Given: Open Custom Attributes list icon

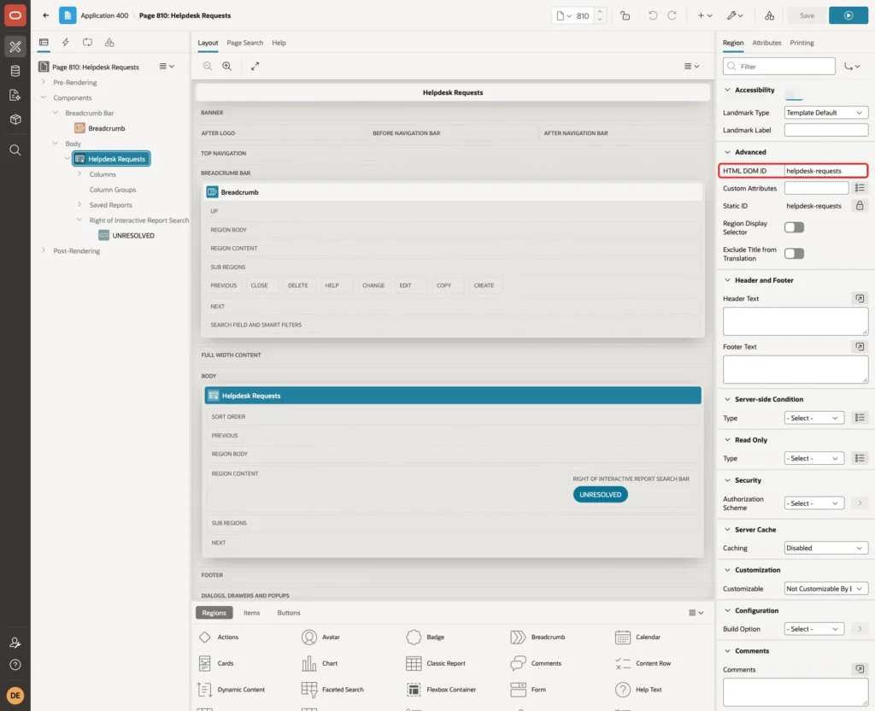Looking at the screenshot, I should [860, 188].
